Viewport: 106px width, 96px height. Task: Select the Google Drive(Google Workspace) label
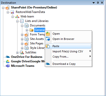28,61
